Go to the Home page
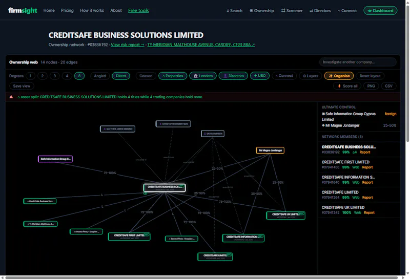Viewport: 410px width, 280px height. pyautogui.click(x=49, y=10)
